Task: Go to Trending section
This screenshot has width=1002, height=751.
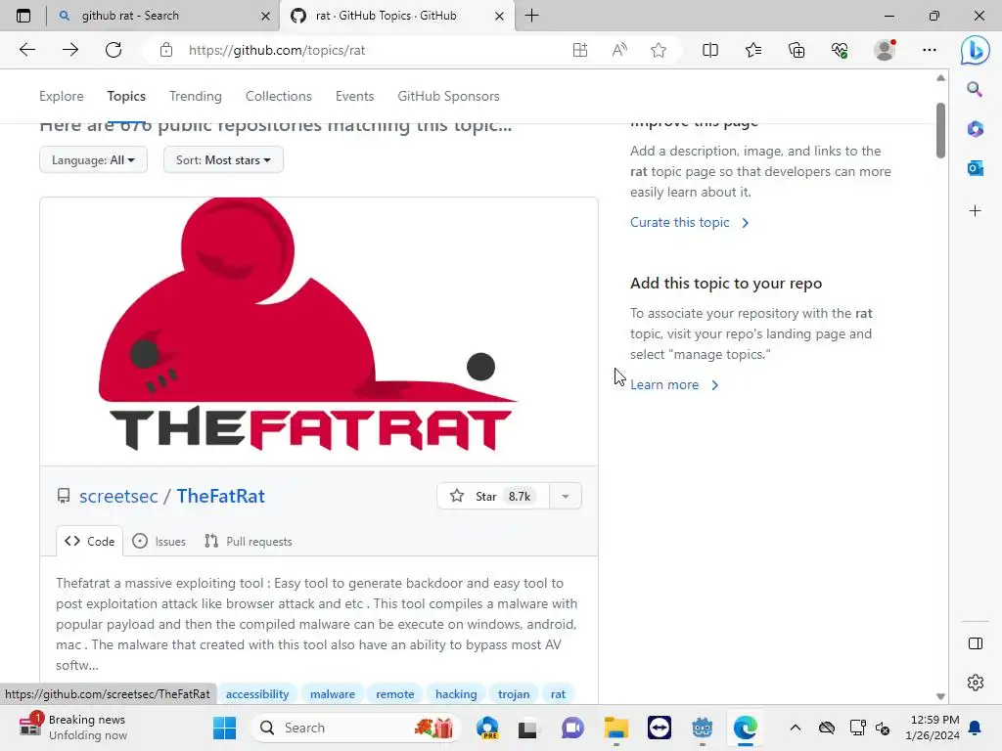Action: pos(196,96)
